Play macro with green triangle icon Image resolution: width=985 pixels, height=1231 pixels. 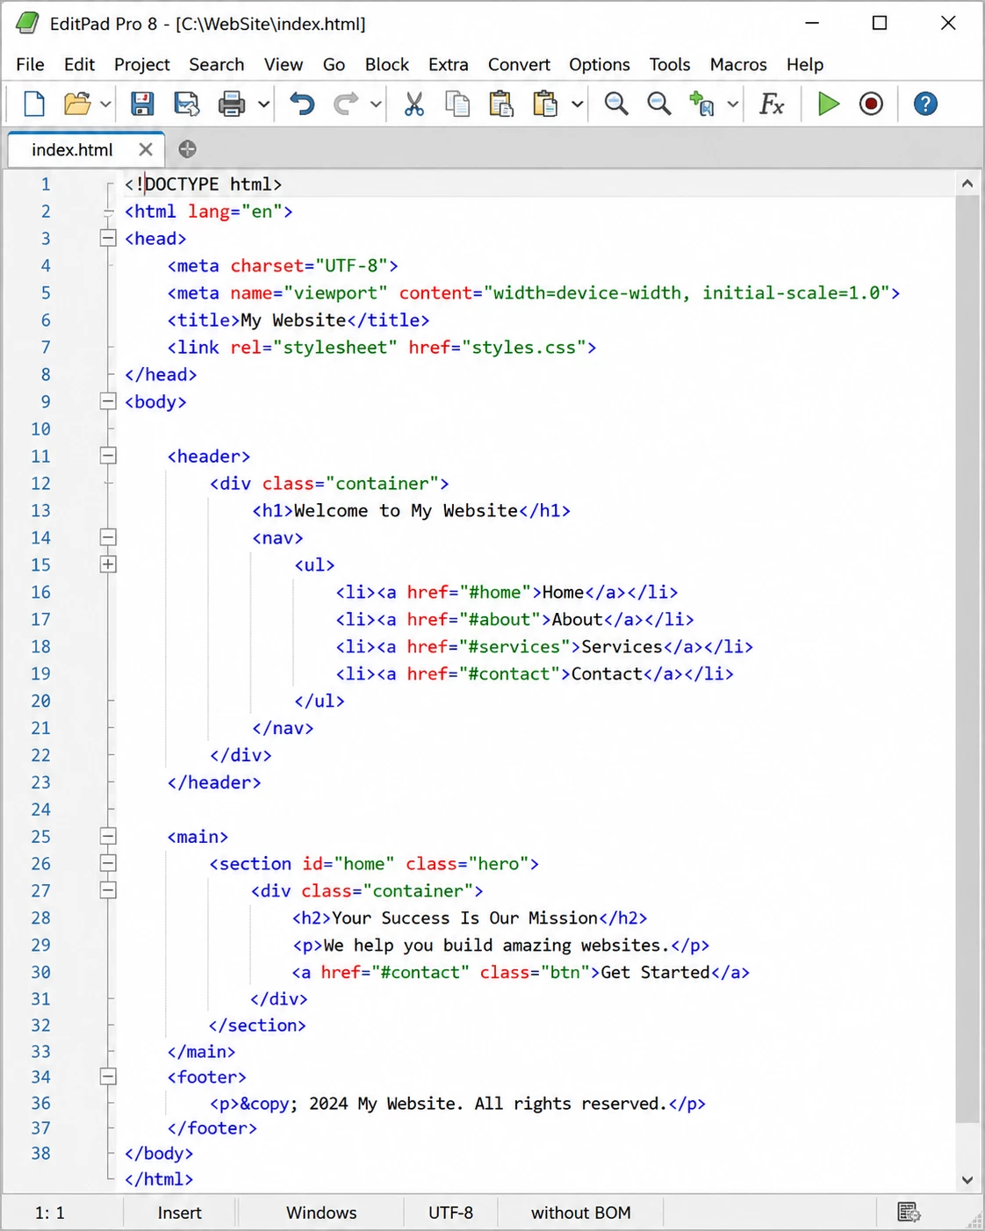[x=828, y=104]
